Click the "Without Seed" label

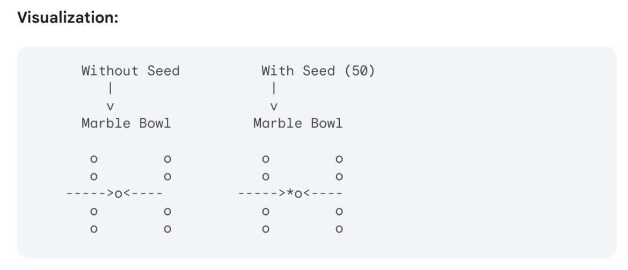tap(130, 71)
